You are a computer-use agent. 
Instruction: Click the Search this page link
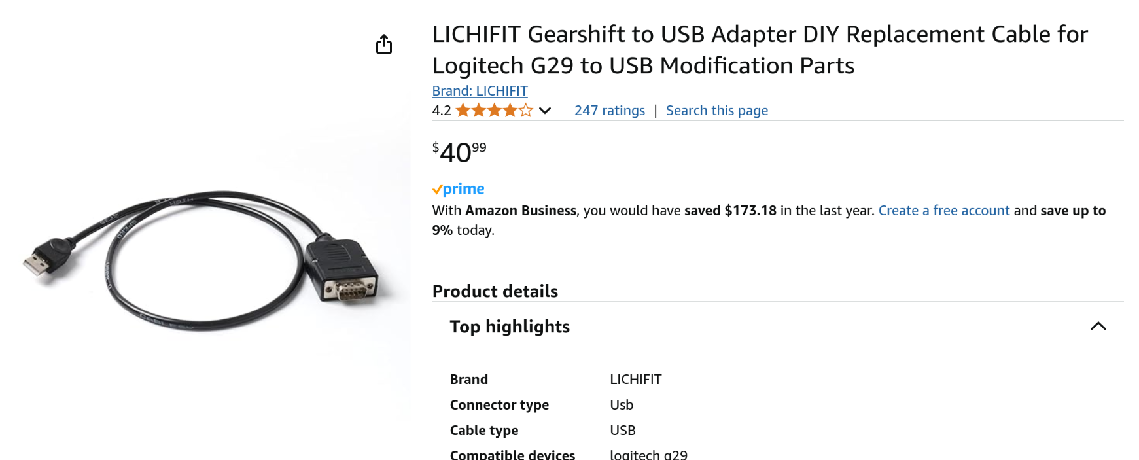tap(716, 111)
